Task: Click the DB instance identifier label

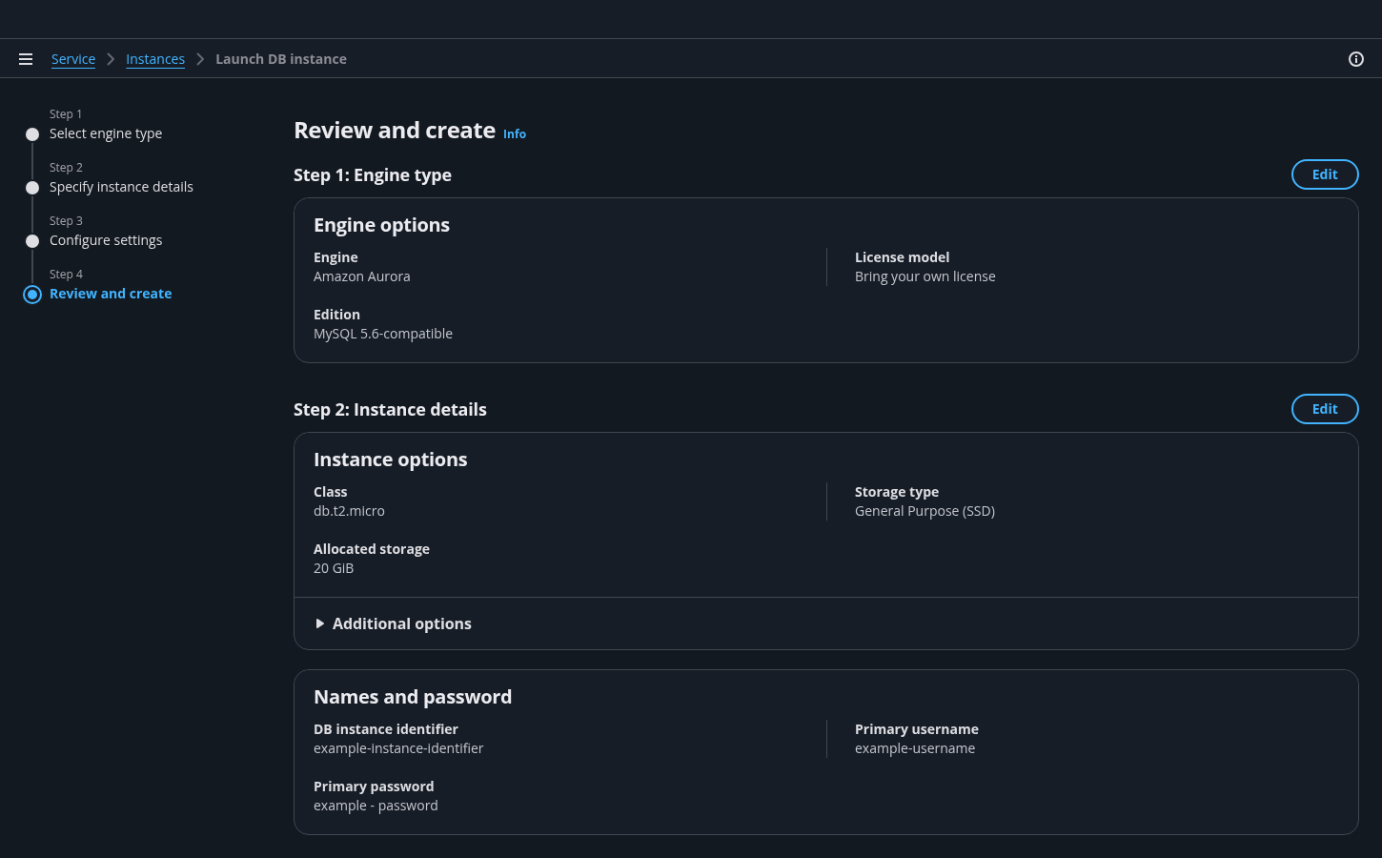Action: click(386, 729)
